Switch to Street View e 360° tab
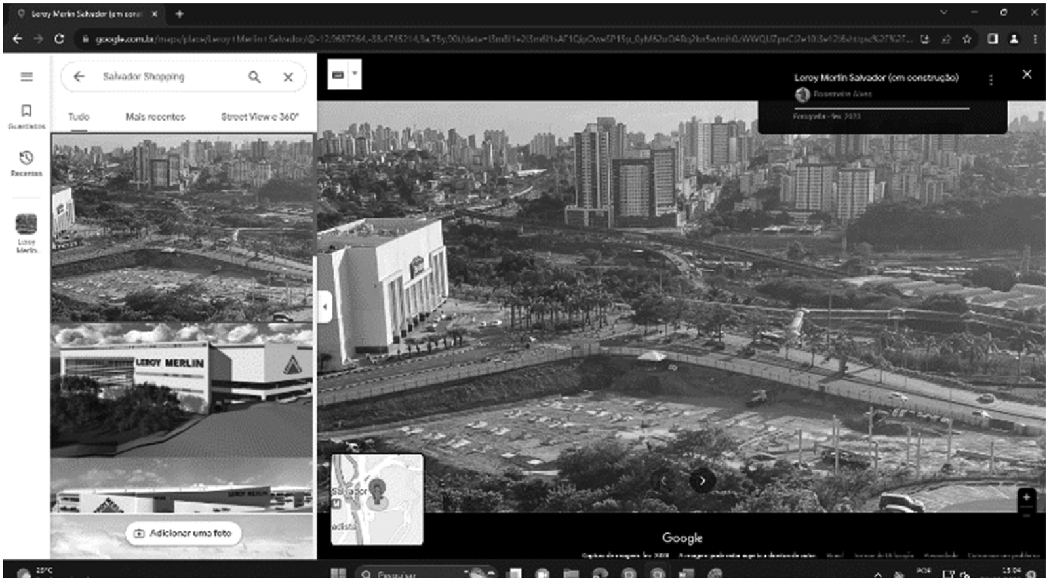Screen dimensions: 1049x581 [x=260, y=117]
